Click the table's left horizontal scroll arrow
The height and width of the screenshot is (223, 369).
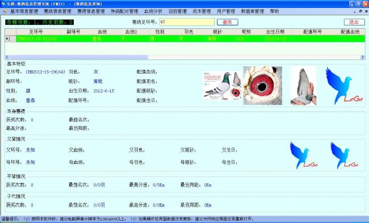pos(7,57)
